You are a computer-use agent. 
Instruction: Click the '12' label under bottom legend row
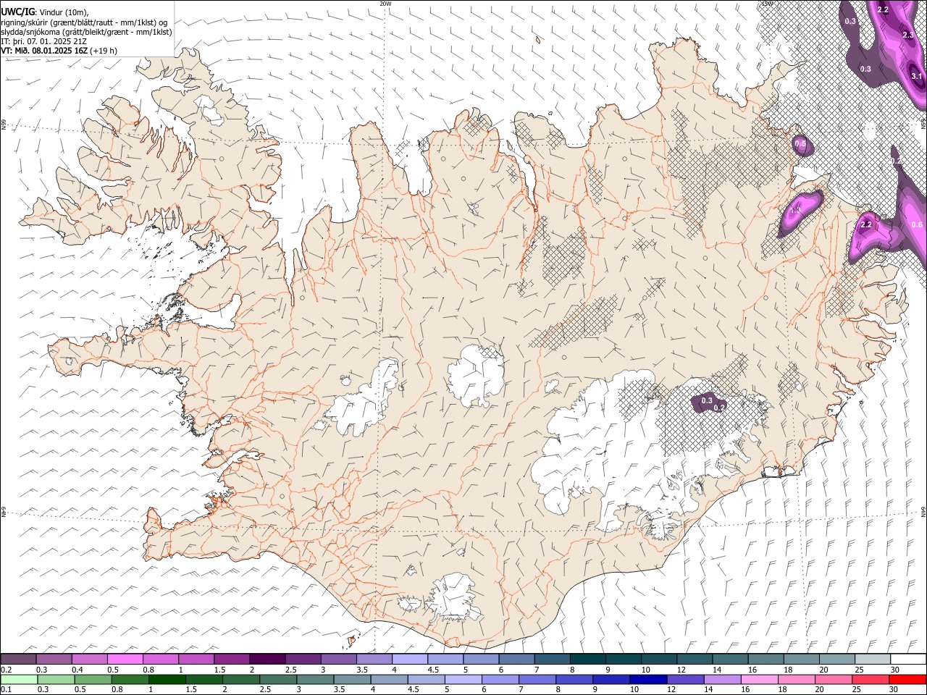click(x=671, y=690)
